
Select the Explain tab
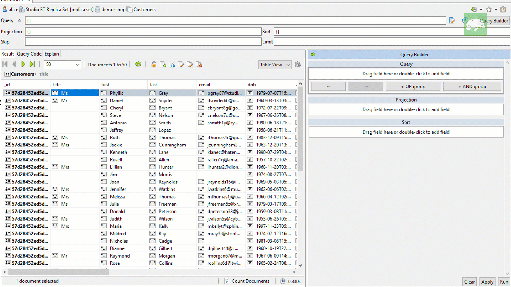coord(52,54)
